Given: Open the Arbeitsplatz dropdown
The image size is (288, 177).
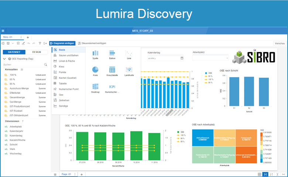Looking at the screenshot, I should pyautogui.click(x=210, y=58).
